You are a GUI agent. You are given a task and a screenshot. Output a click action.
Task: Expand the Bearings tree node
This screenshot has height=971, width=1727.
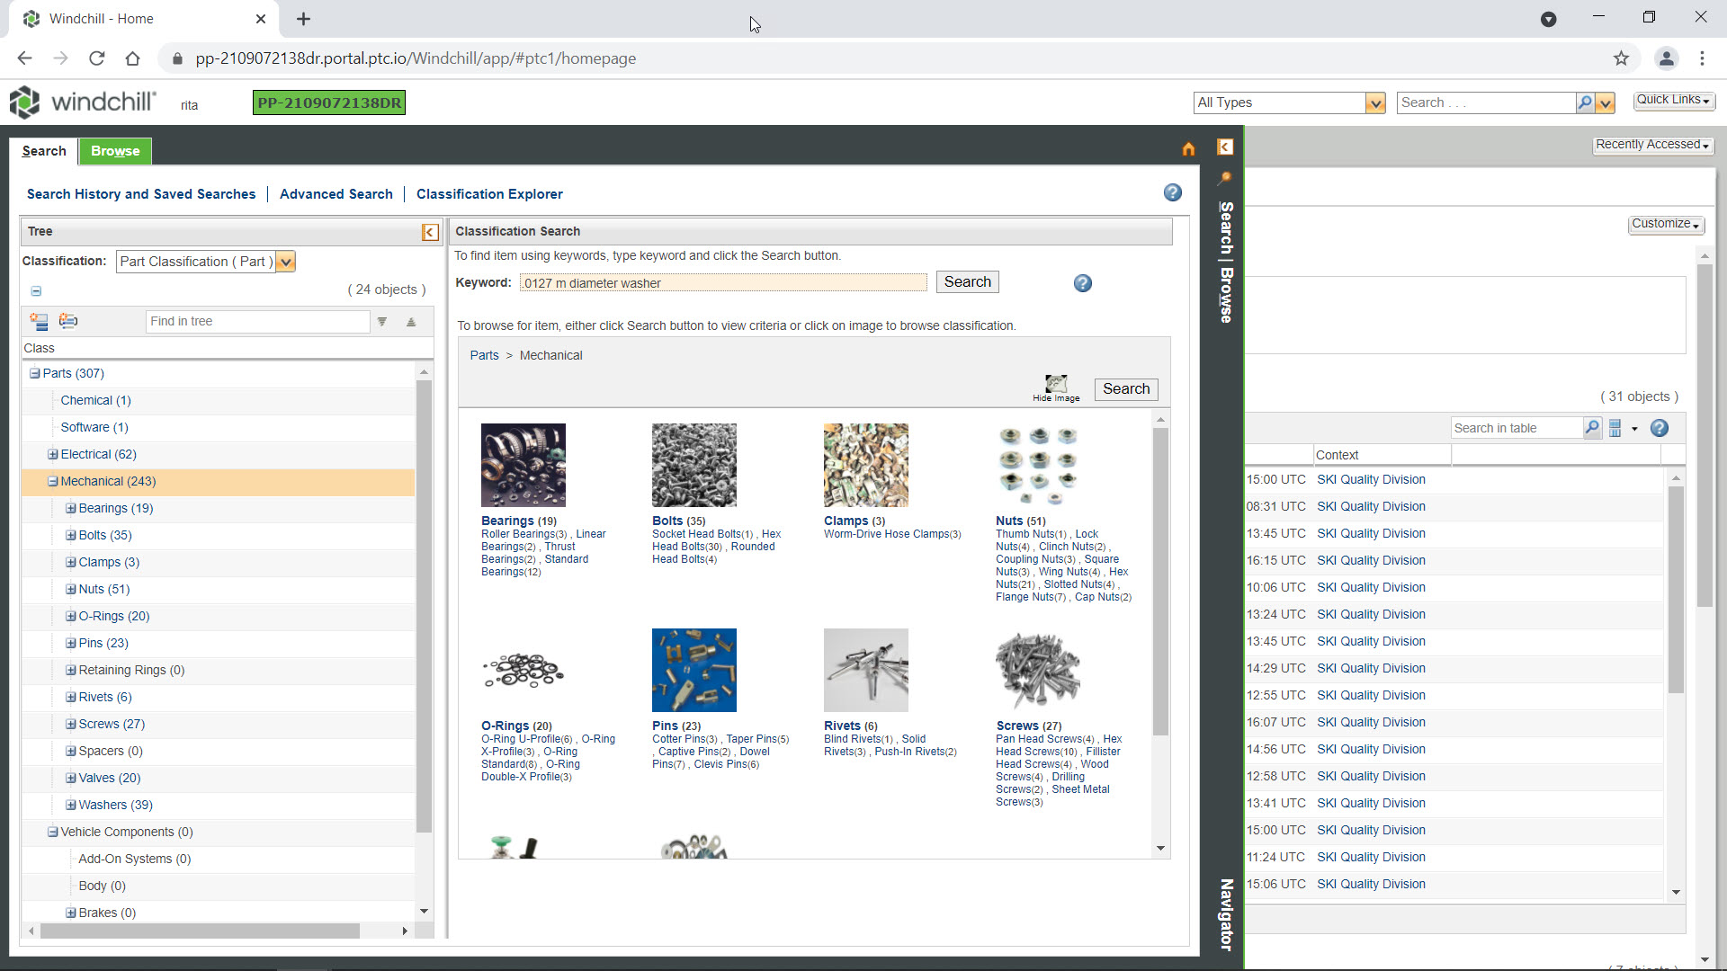(70, 508)
